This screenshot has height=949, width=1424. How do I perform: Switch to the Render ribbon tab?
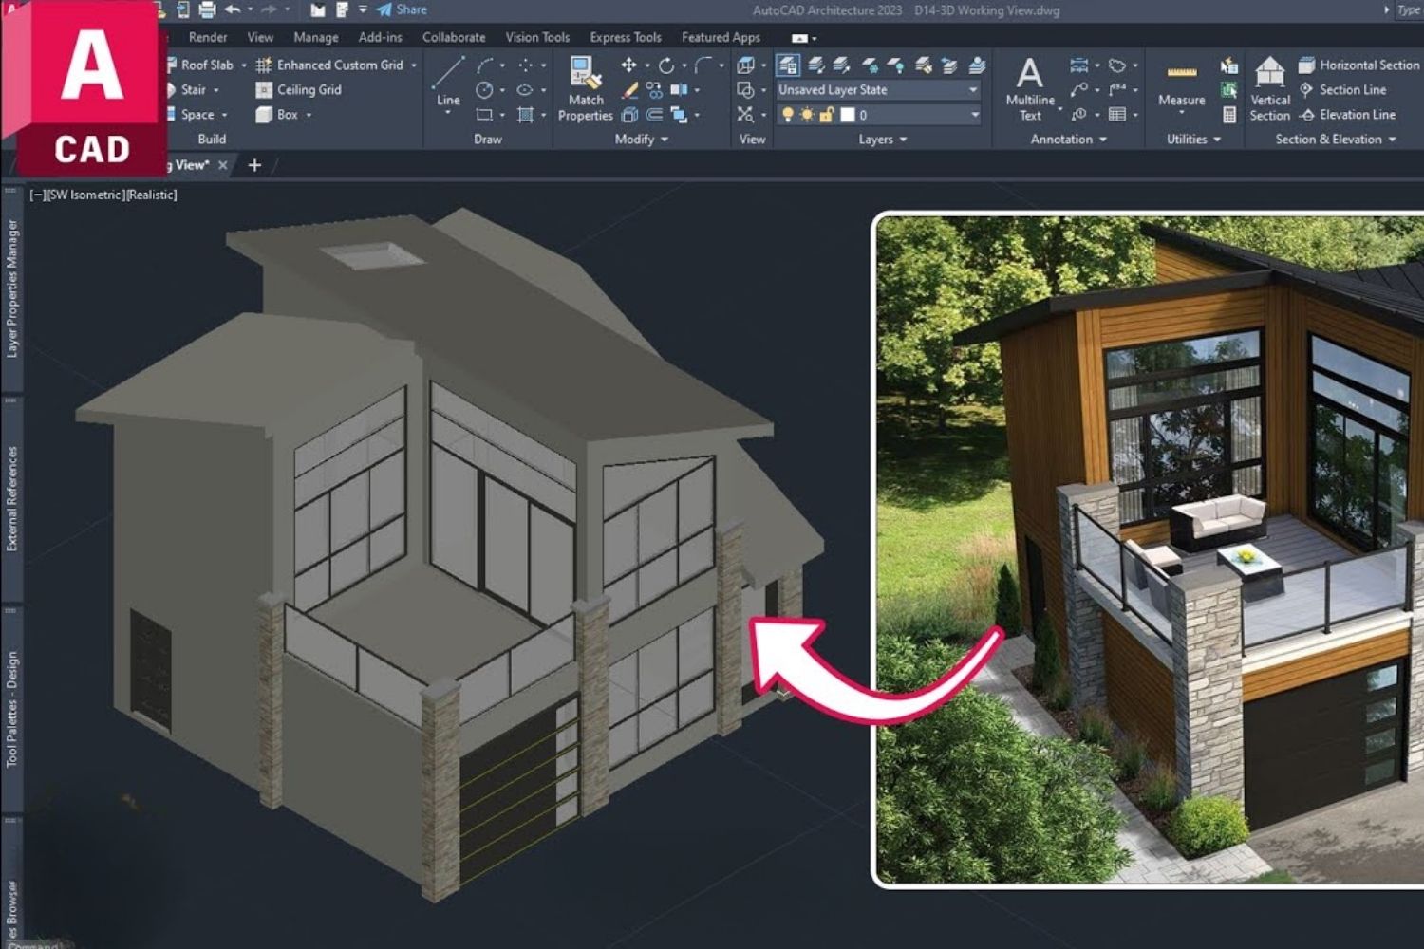208,37
